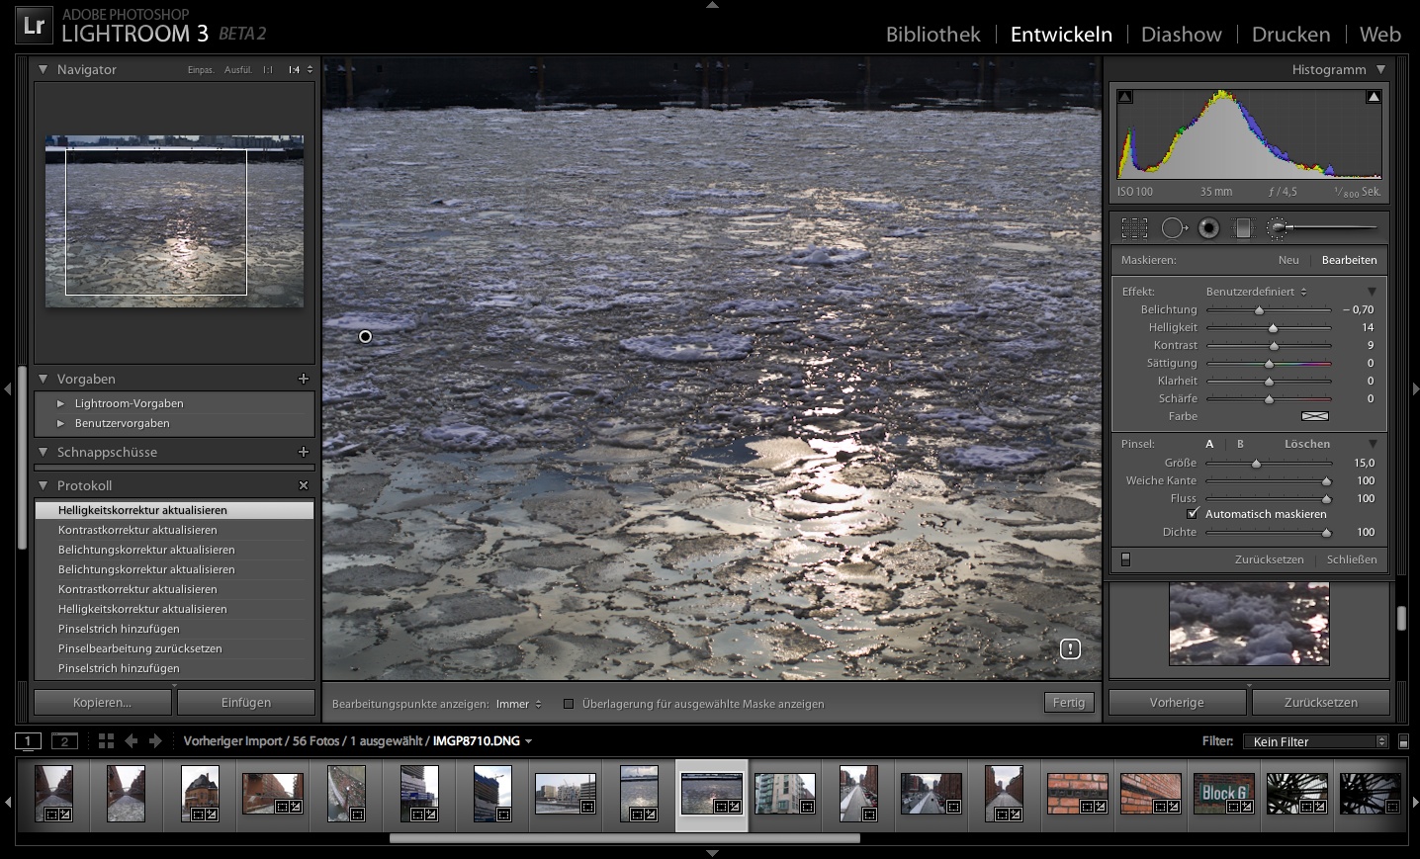Open the grid view in the filmstrip bar
The image size is (1420, 859).
(106, 739)
